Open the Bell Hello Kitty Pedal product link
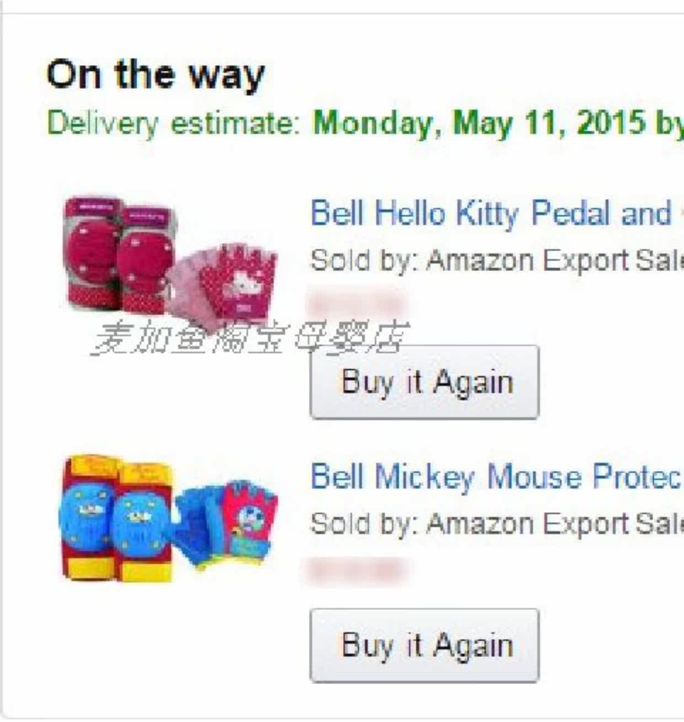Image resolution: width=684 pixels, height=722 pixels. point(491,214)
